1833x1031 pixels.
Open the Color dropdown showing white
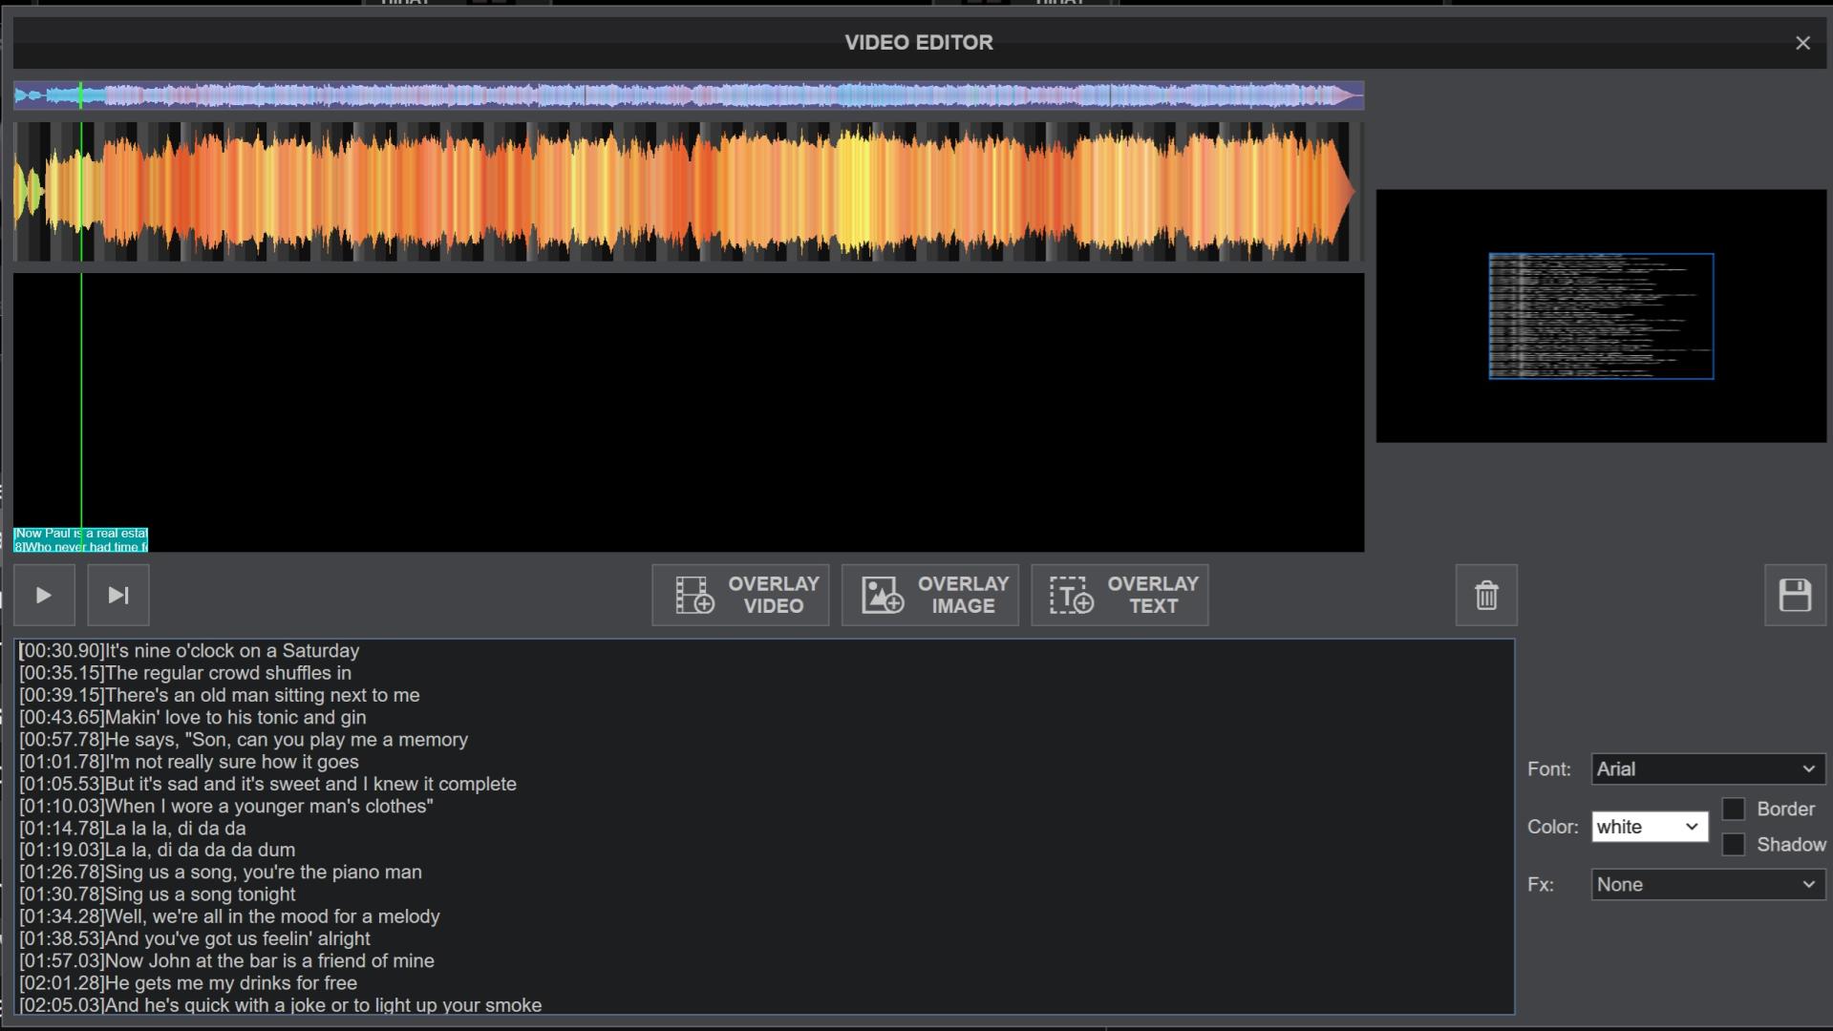click(x=1650, y=827)
